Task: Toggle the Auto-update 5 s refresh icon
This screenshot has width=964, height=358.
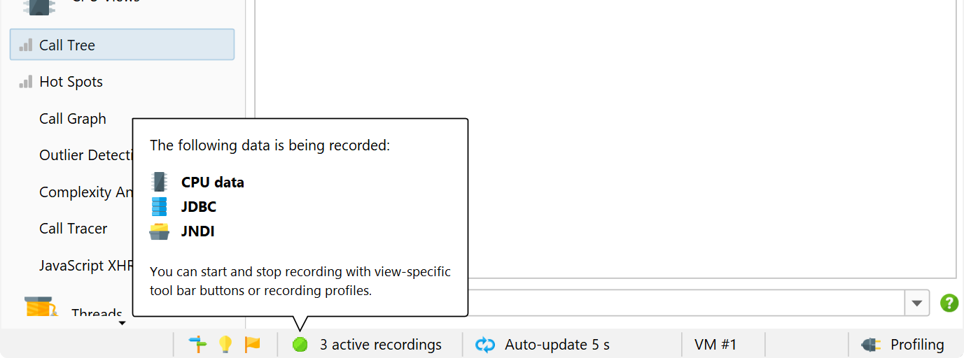Action: coord(485,345)
